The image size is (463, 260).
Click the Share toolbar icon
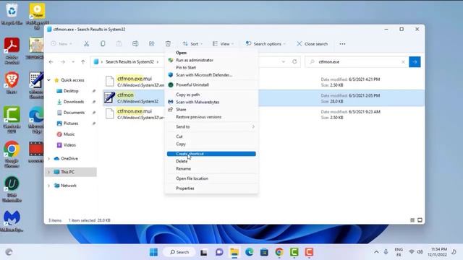[151, 43]
